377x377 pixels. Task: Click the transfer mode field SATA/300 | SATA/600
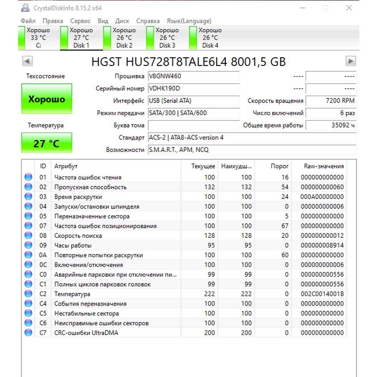click(x=194, y=113)
